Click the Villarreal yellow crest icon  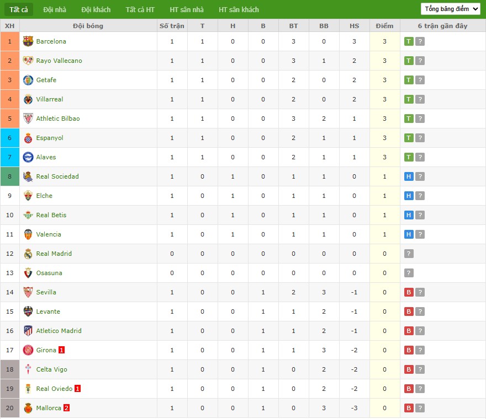[28, 99]
